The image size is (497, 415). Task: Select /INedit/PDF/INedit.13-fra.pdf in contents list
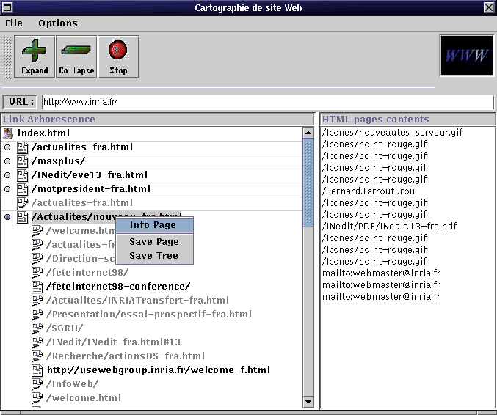point(389,227)
